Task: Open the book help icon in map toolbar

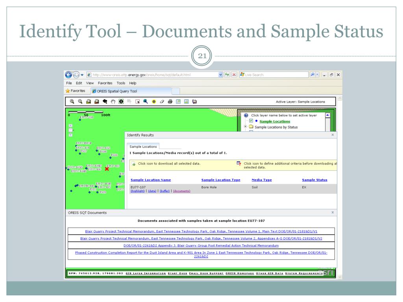Action: [x=194, y=101]
